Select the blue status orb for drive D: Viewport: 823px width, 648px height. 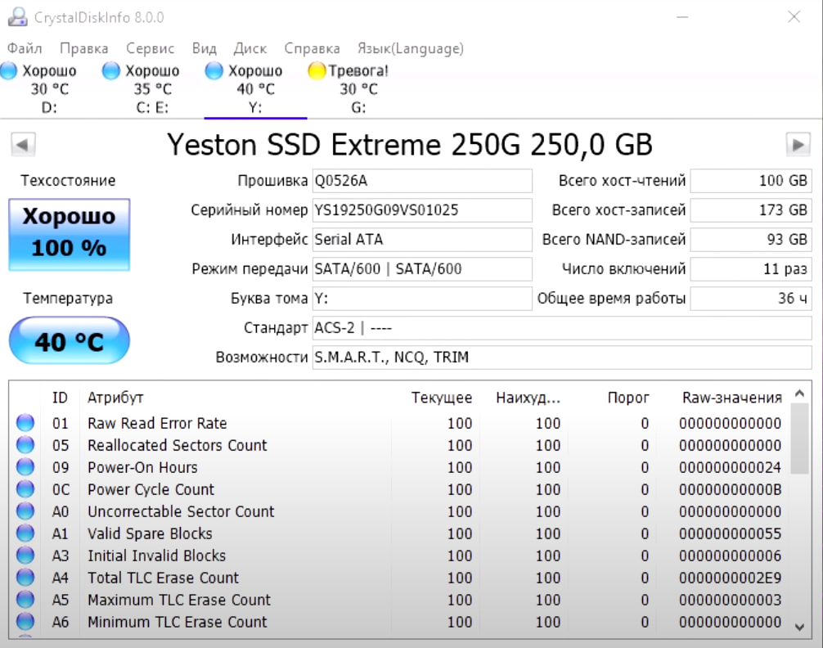pos(9,70)
